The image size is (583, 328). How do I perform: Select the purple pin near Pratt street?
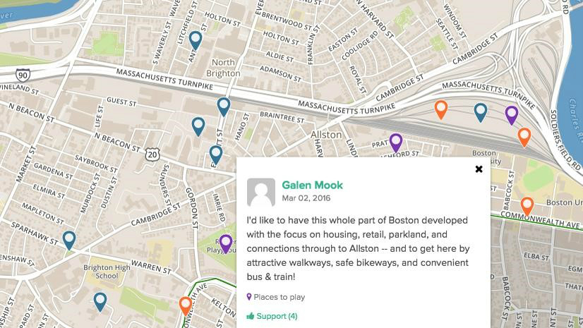tap(396, 142)
